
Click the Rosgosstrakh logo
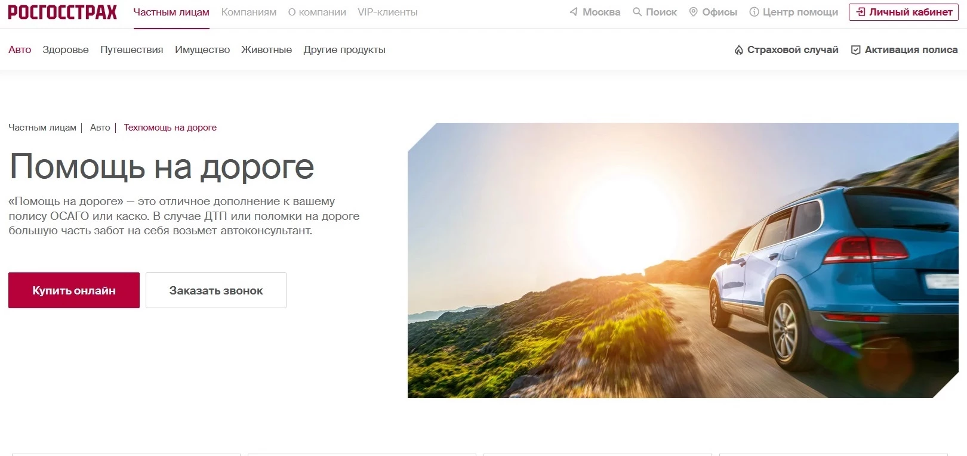63,12
